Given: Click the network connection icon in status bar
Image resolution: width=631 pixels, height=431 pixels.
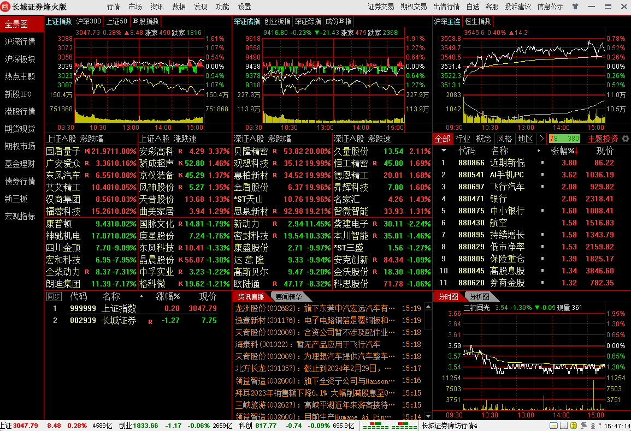Looking at the screenshot, I should 583,426.
